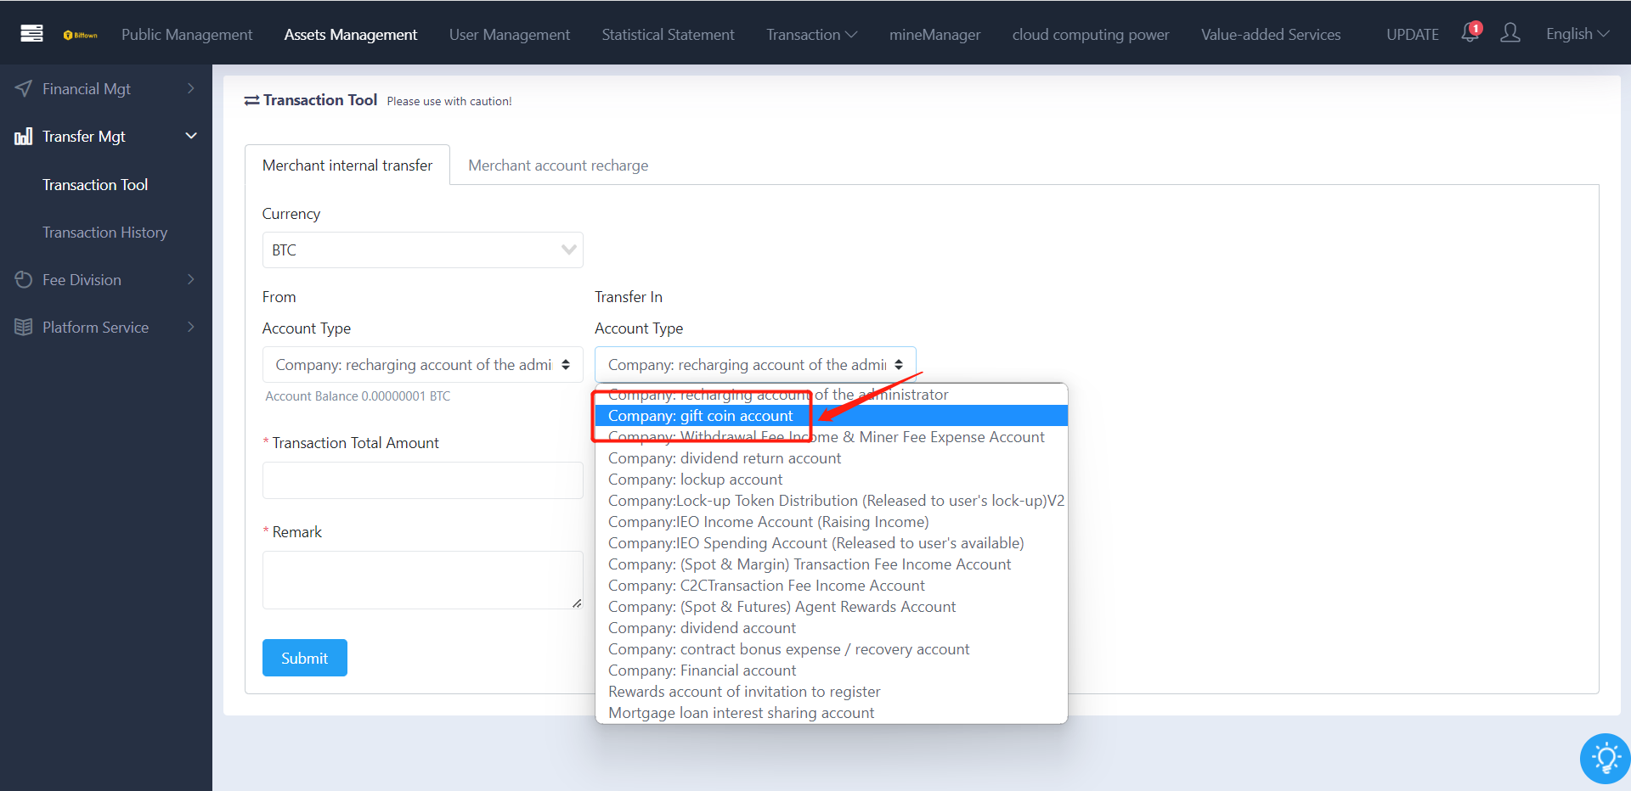The image size is (1631, 791).
Task: Click the Account Balance 0.00000001 BTC text
Action: coord(358,396)
